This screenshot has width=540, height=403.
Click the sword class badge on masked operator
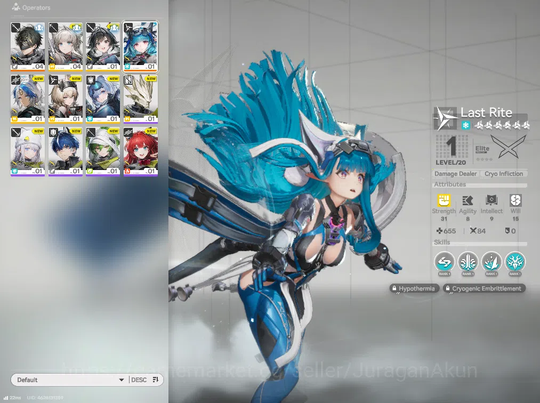15,28
